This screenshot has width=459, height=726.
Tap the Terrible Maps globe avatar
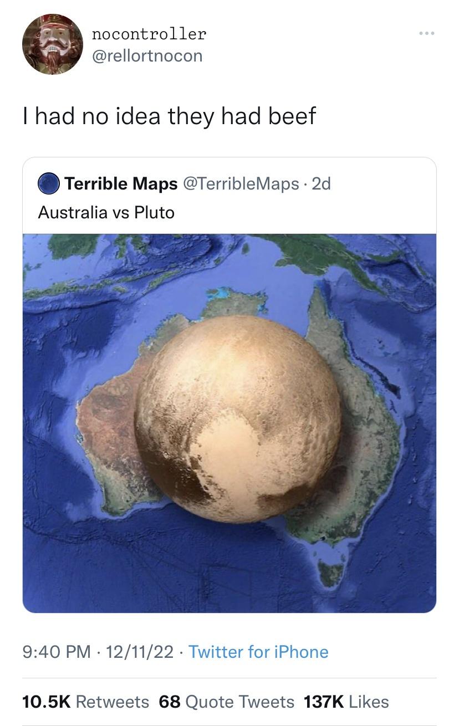pos(49,183)
